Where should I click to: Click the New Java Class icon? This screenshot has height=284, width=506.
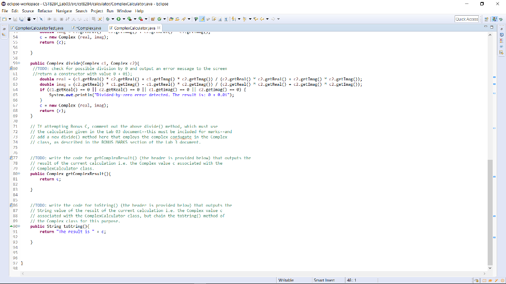(x=159, y=19)
